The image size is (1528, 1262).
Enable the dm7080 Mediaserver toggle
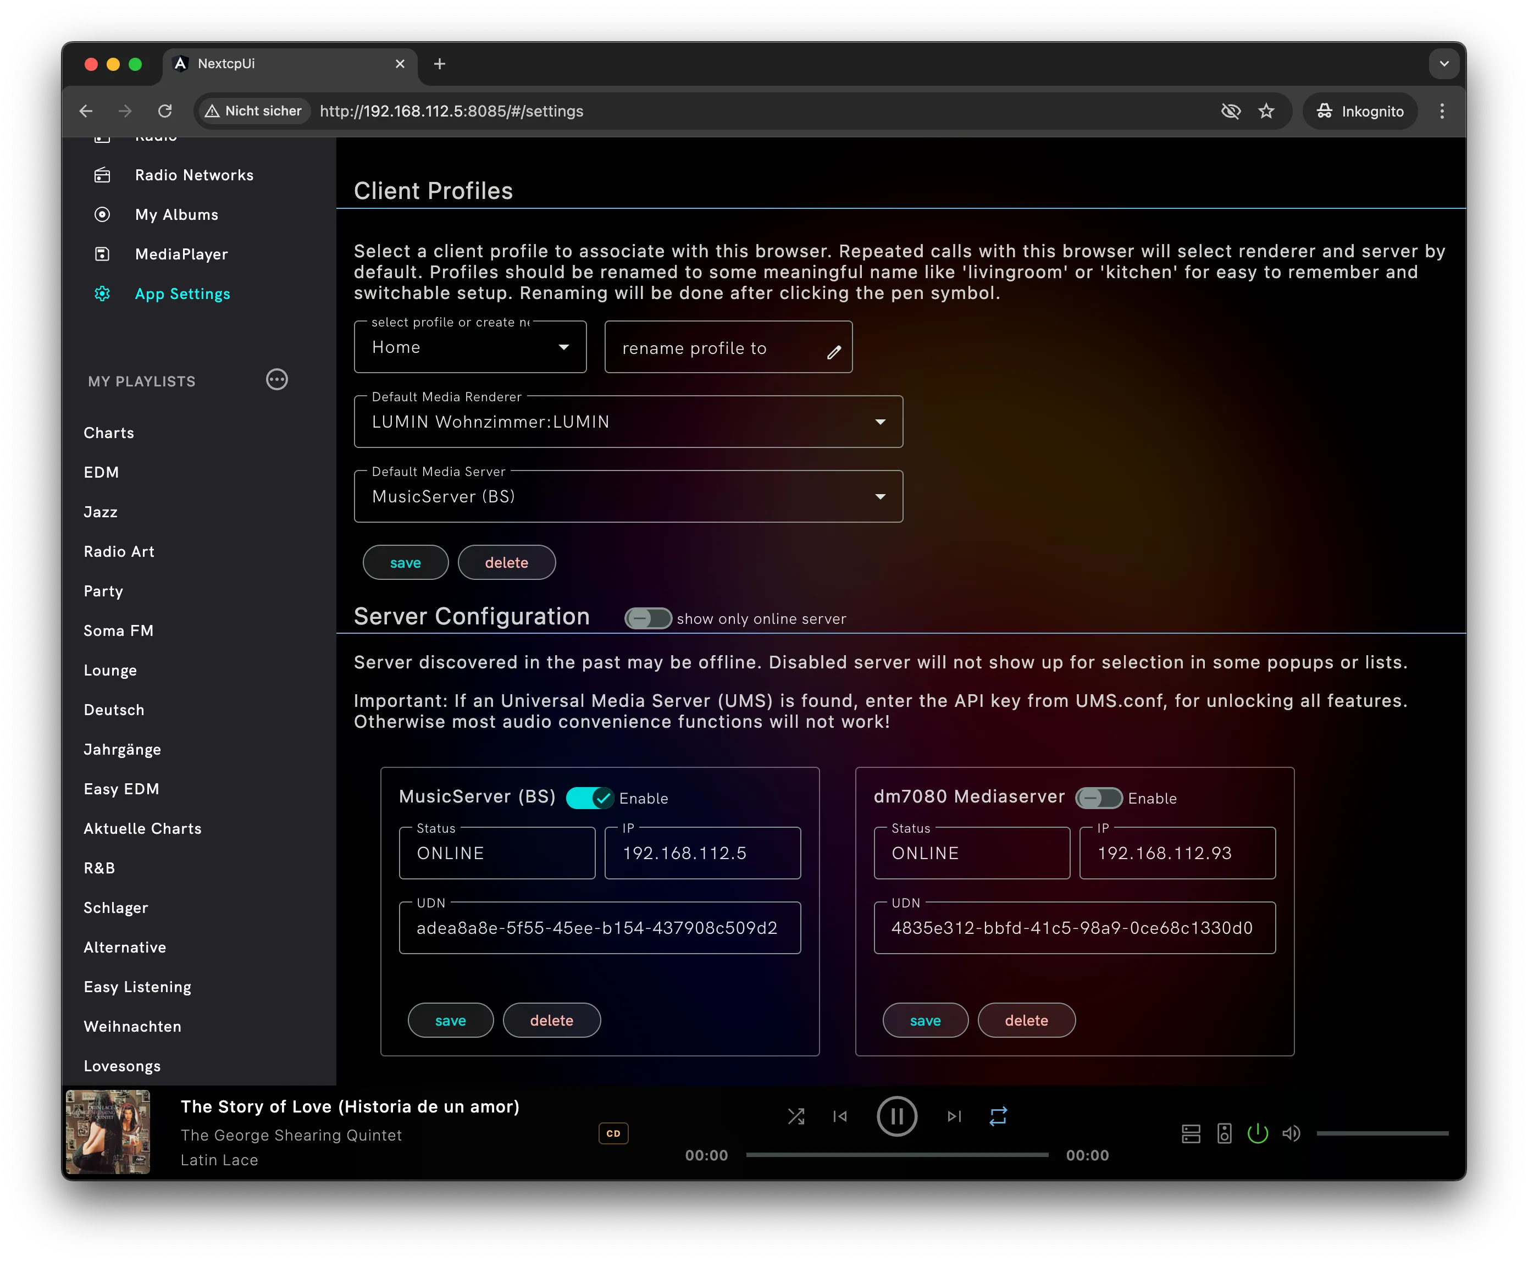(1098, 798)
